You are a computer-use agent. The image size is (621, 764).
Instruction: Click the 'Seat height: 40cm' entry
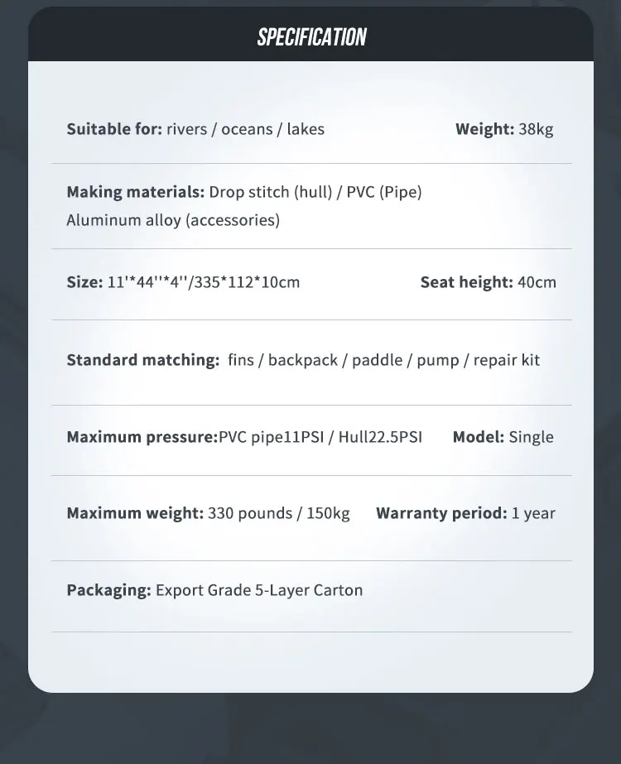[489, 282]
